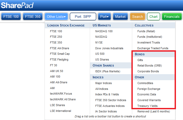The width and height of the screenshot is (183, 120).
Task: Open the Funds (Retail) list
Action: (146, 31)
